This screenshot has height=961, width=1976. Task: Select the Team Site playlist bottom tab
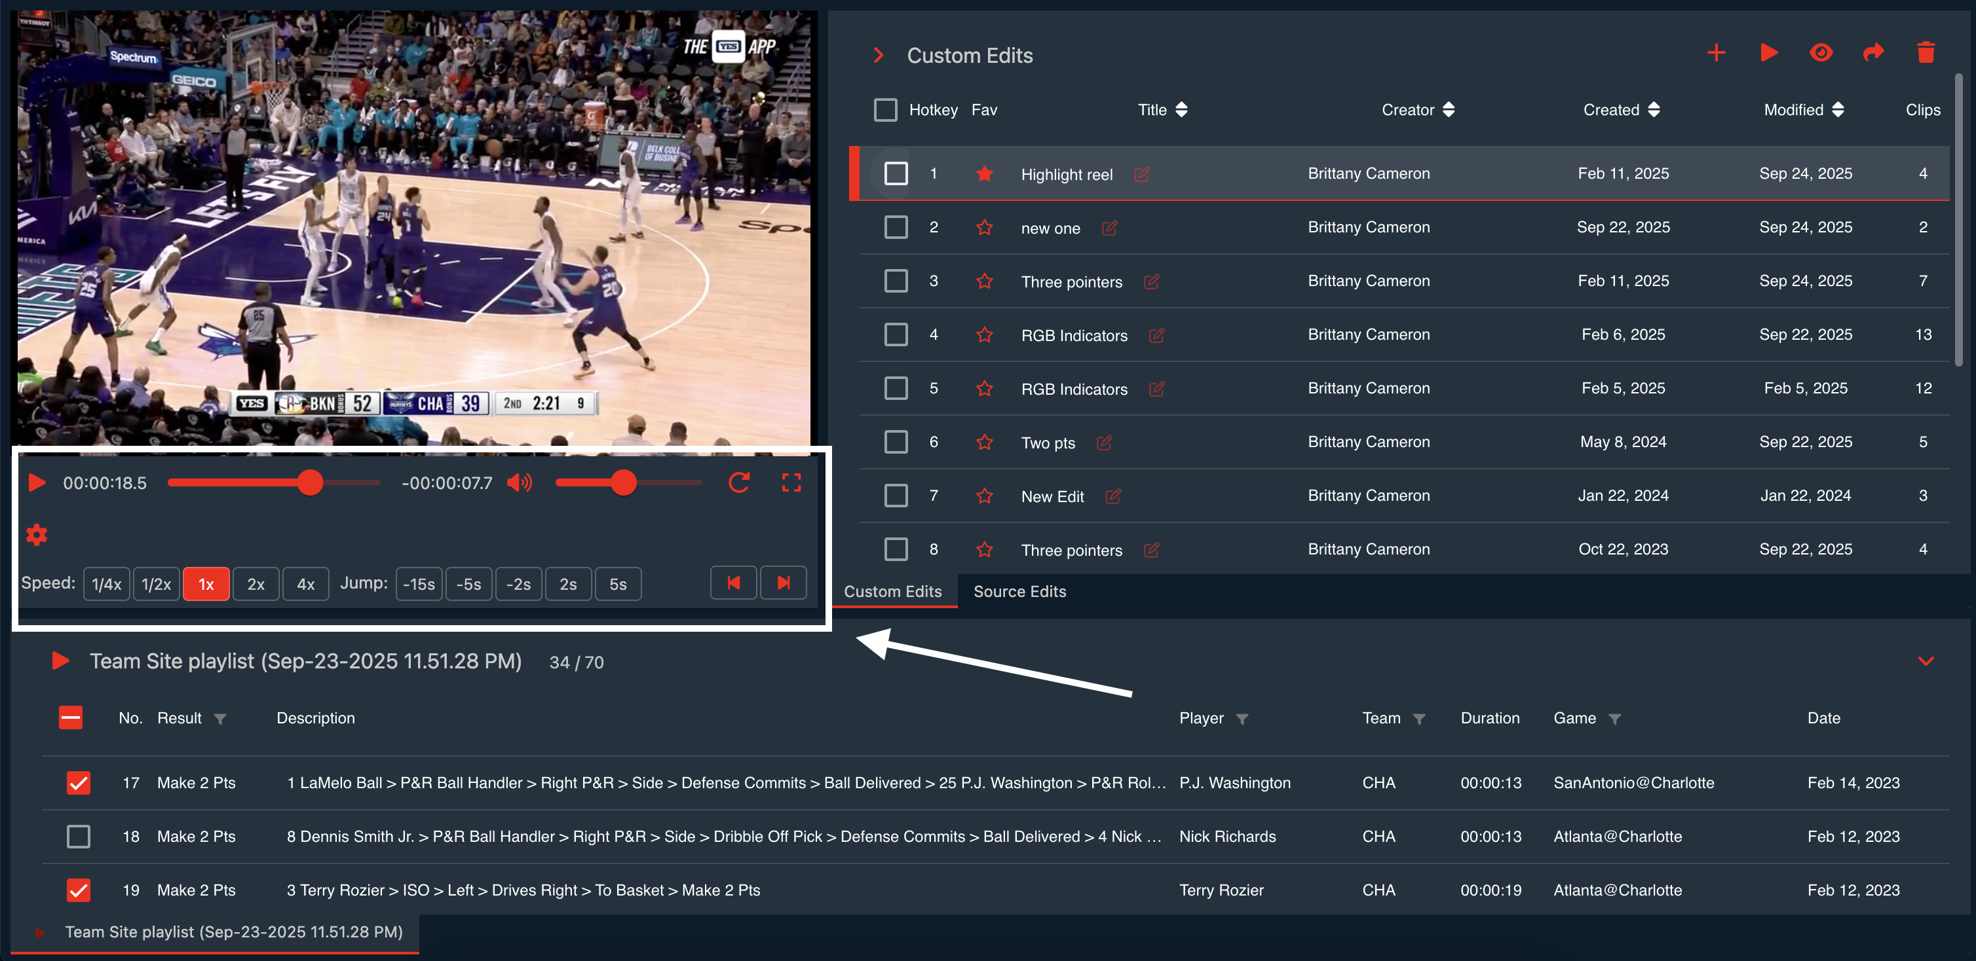pos(233,932)
